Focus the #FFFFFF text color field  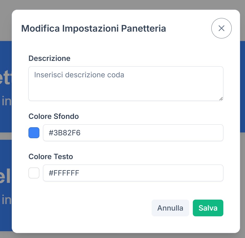[x=133, y=173]
